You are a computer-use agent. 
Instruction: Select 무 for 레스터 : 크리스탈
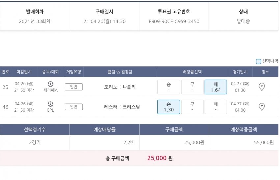click(x=192, y=107)
